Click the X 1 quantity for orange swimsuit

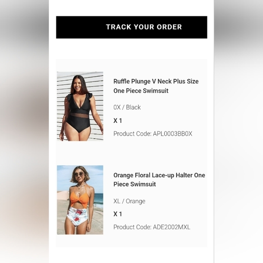click(x=117, y=214)
